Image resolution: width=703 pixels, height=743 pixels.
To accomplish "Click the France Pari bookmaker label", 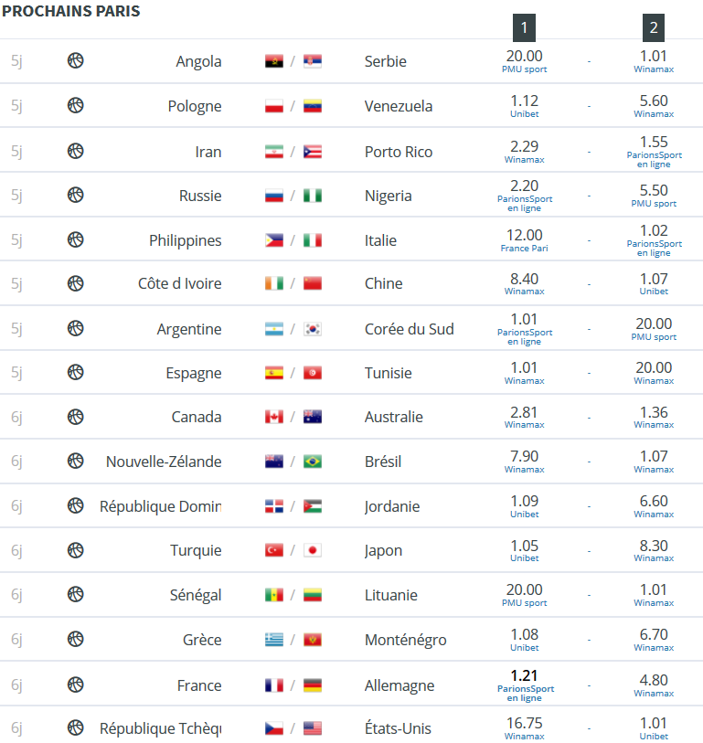I will pos(525,249).
